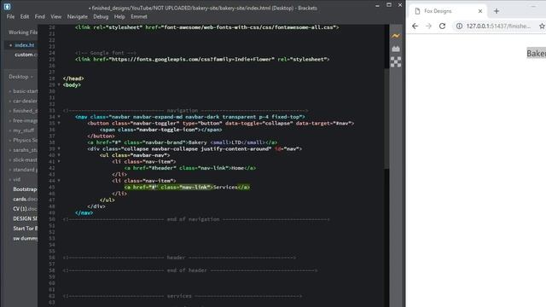
Task: Open the cards.doc file
Action: 25,199
